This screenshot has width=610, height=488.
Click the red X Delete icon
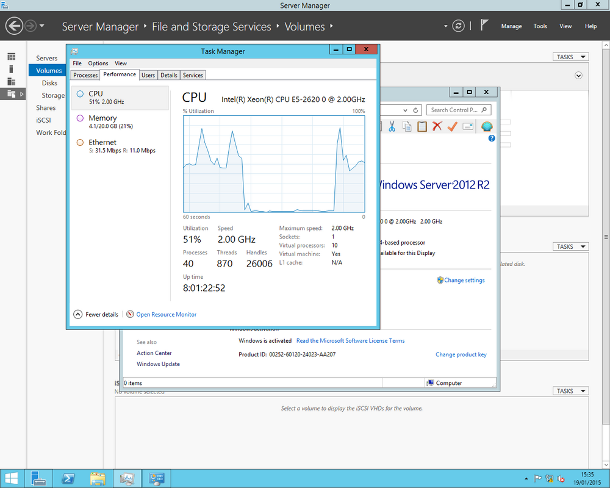click(437, 126)
